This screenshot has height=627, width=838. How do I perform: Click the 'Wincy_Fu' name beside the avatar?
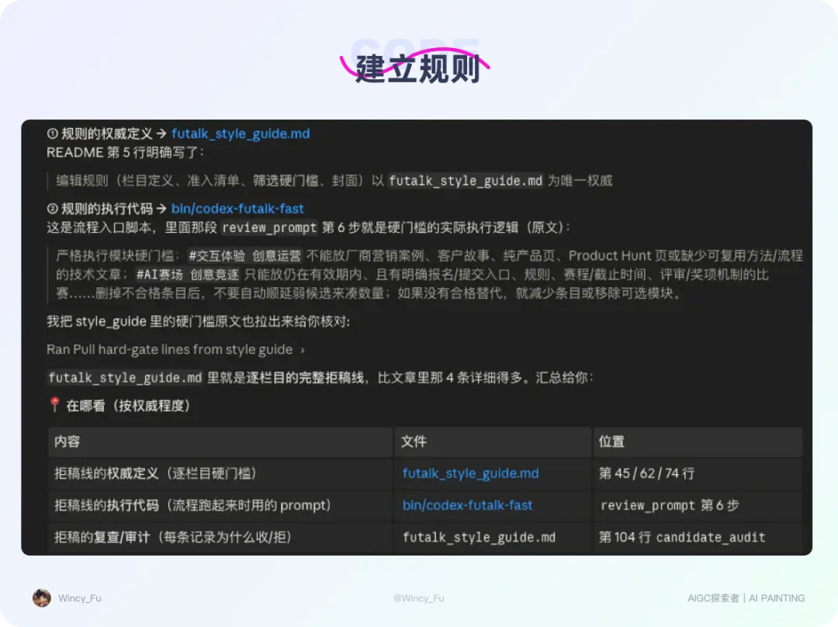(80, 598)
